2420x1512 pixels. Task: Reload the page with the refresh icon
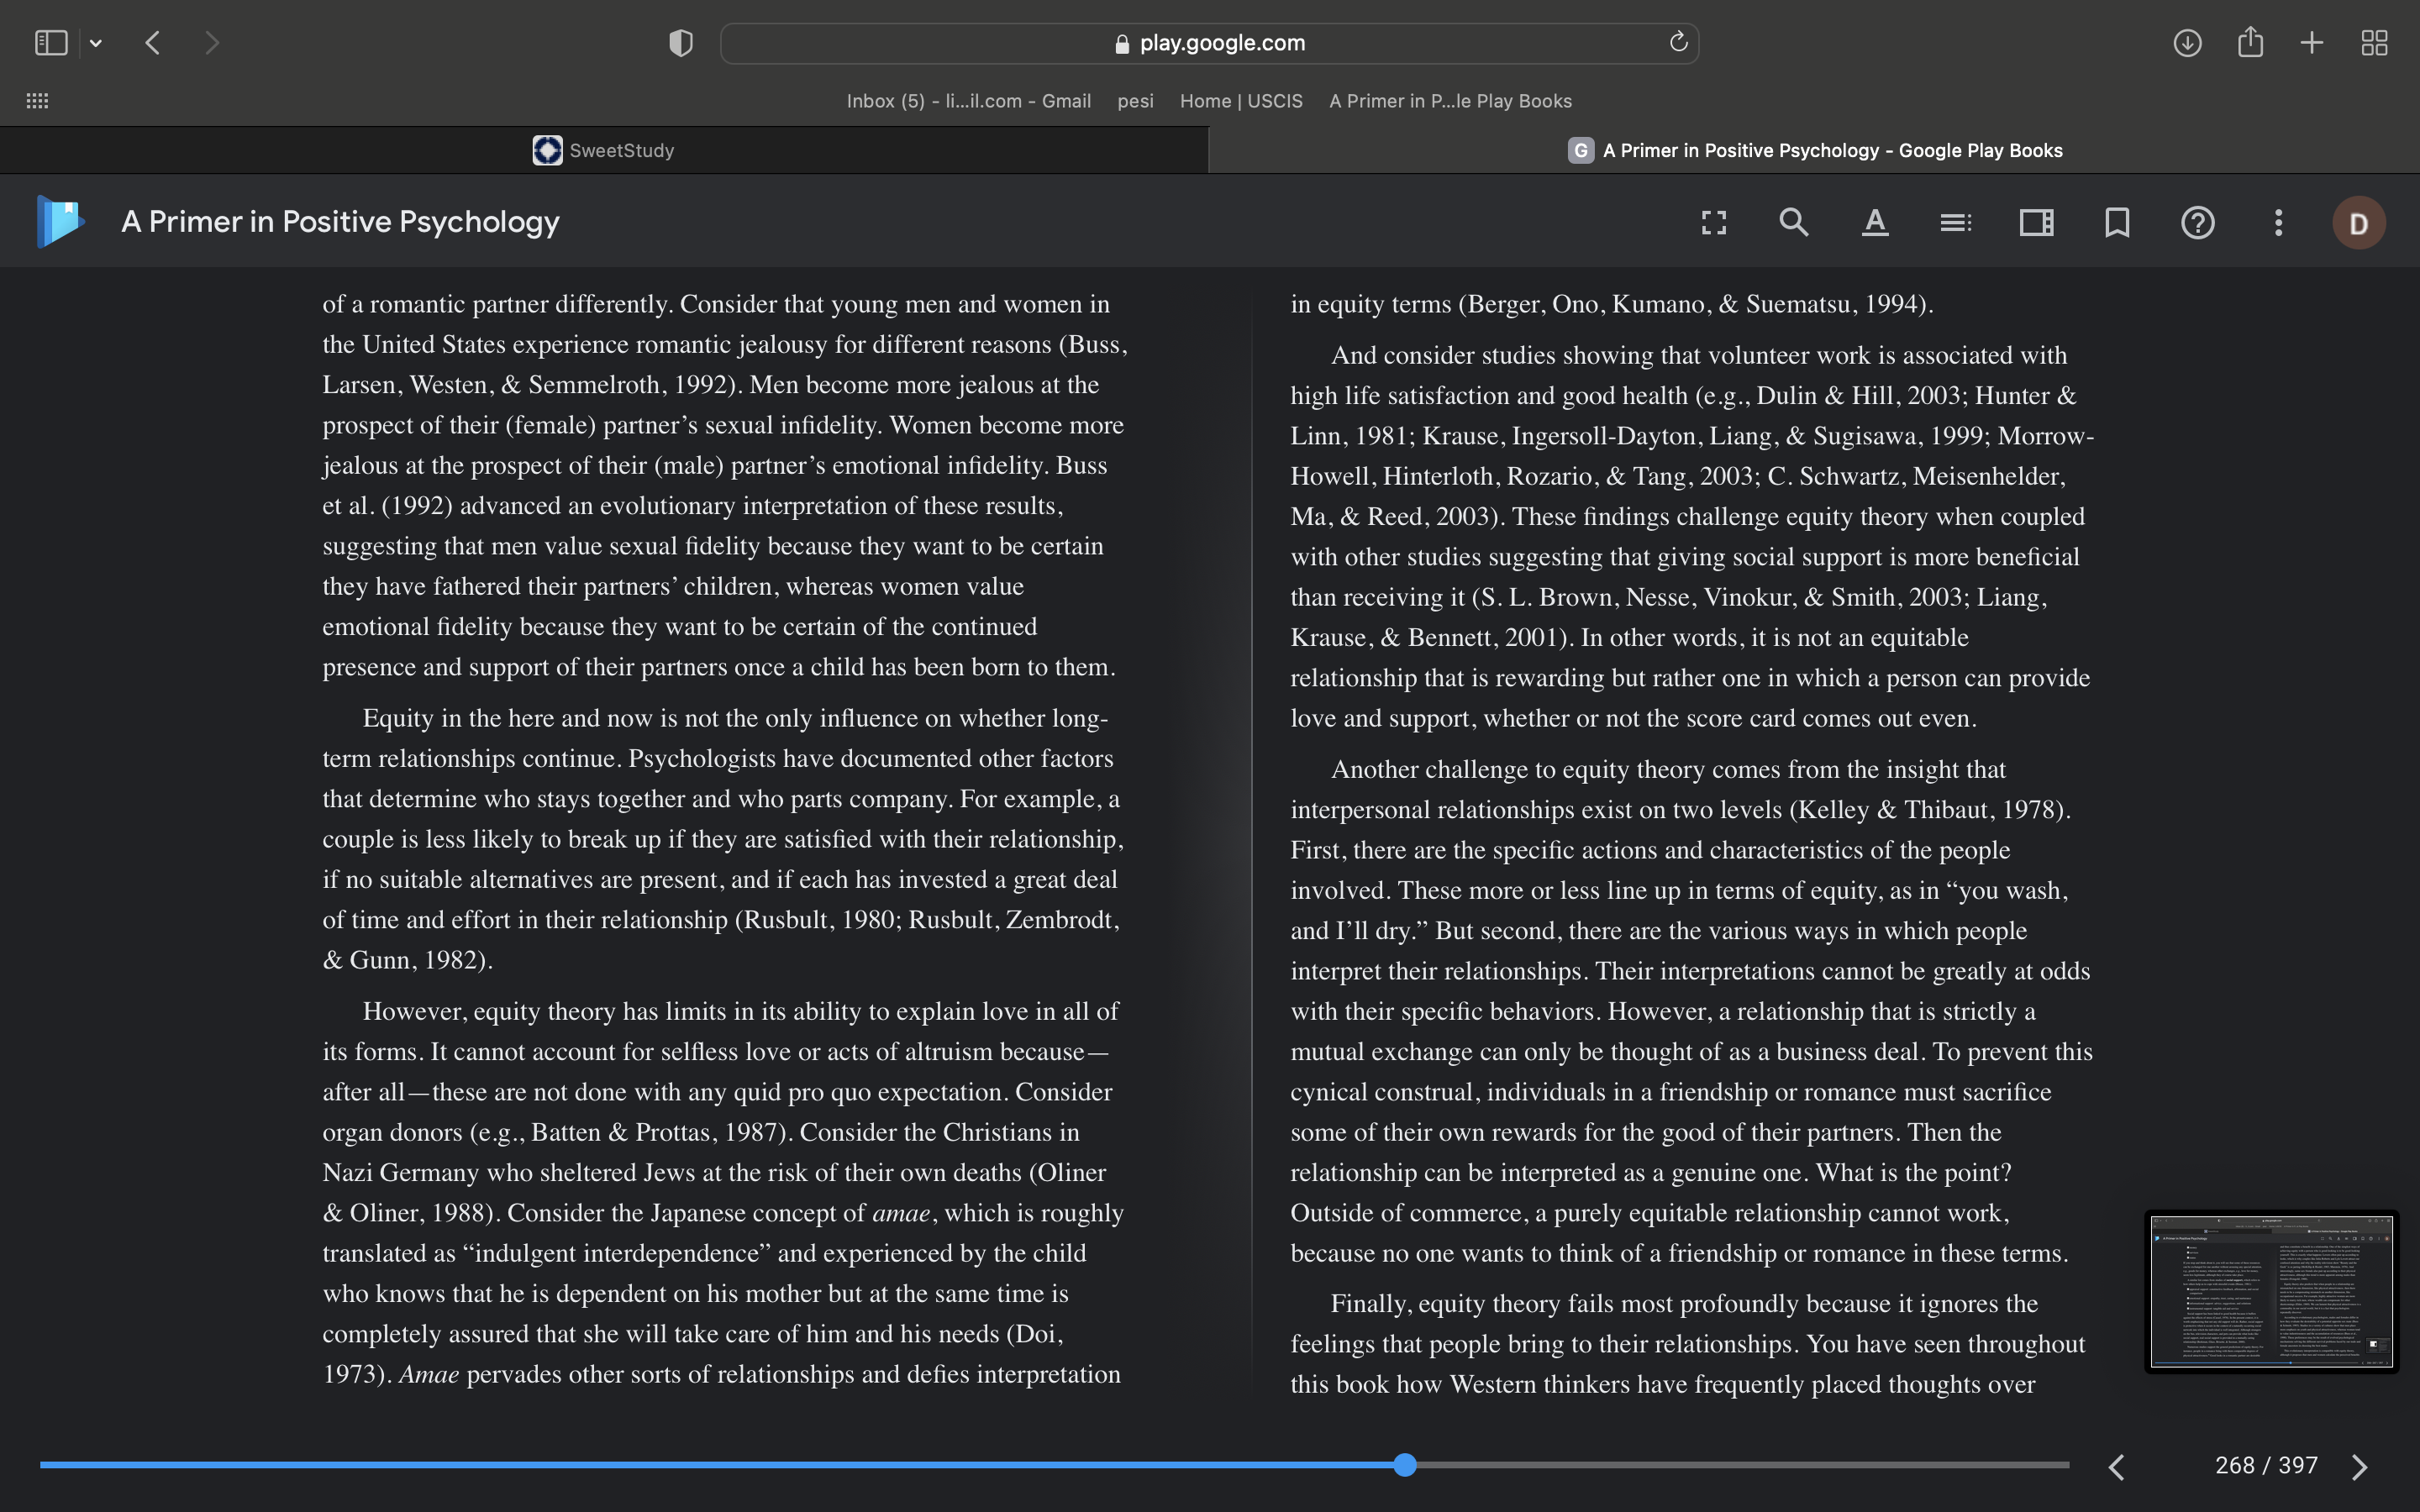[x=1678, y=42]
